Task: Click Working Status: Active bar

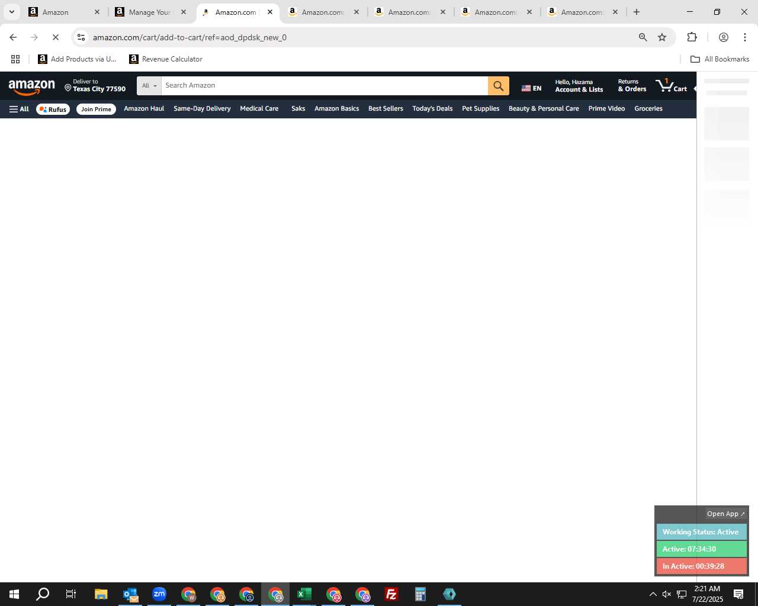Action: (x=701, y=532)
